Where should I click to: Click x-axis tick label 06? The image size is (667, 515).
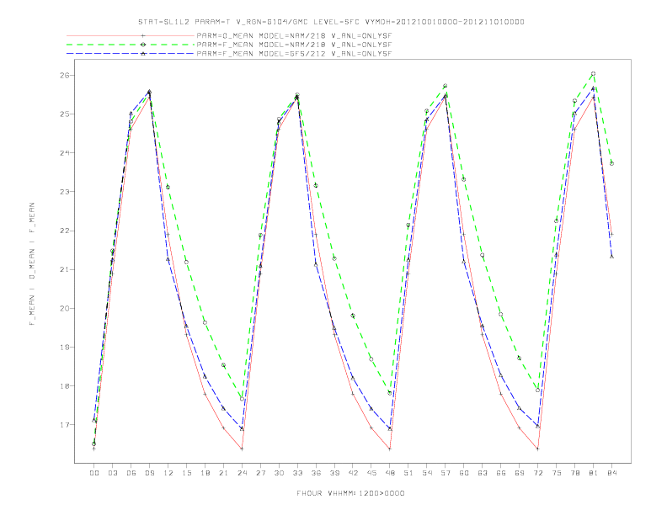[131, 473]
